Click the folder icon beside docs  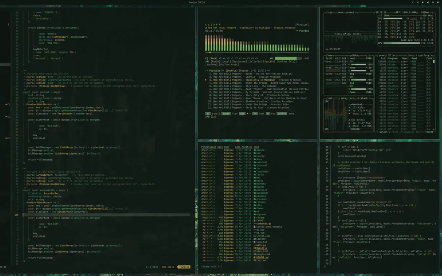[255, 160]
